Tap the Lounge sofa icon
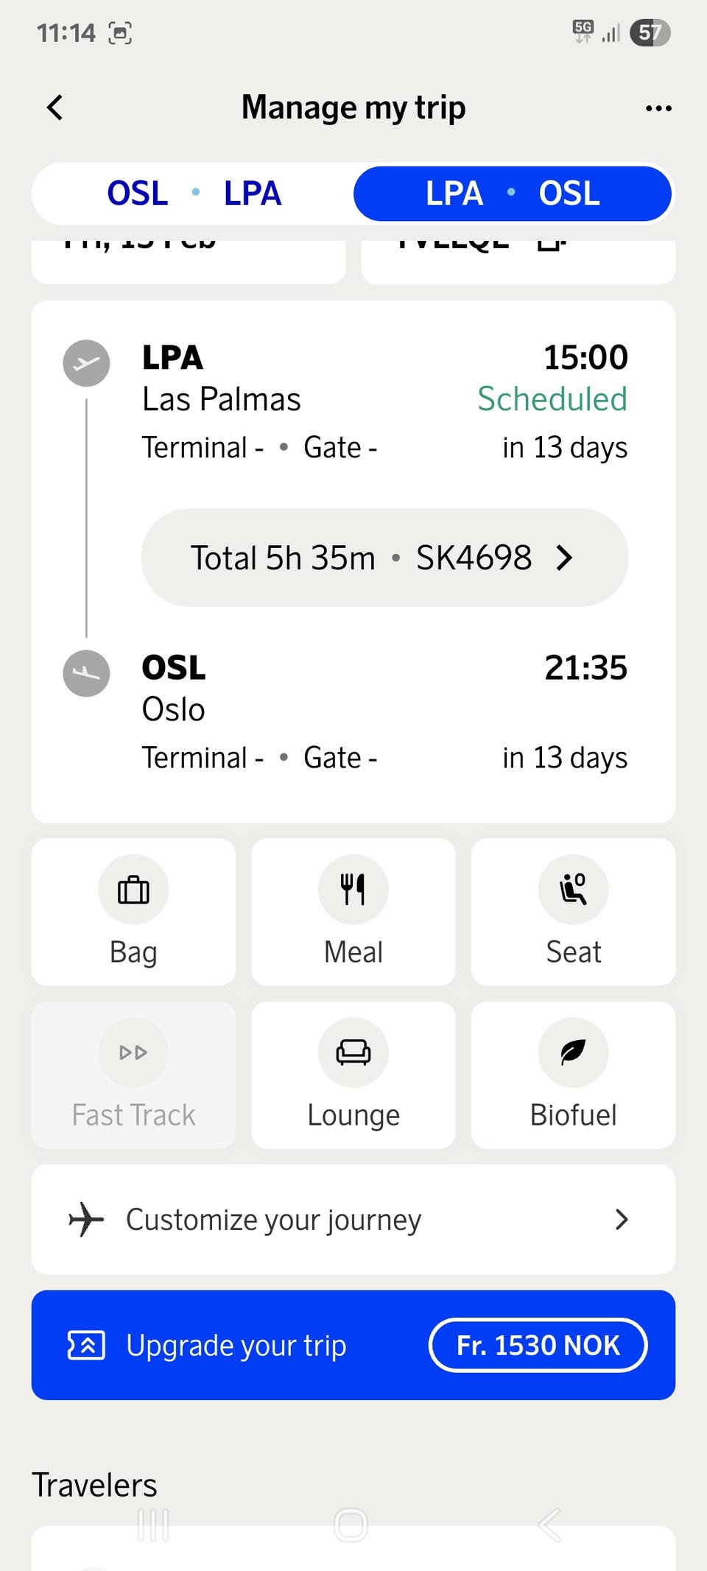This screenshot has height=1571, width=707. pos(353,1052)
